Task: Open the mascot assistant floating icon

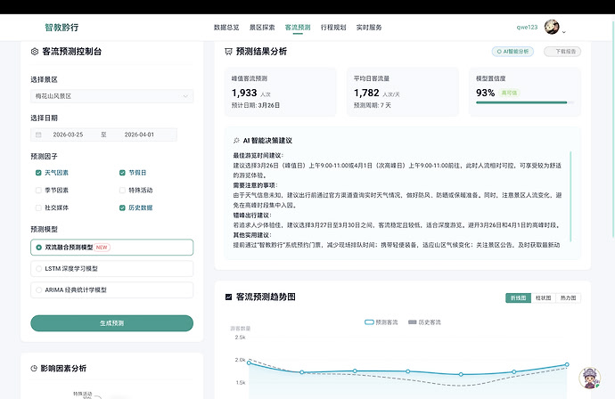Action: point(589,378)
